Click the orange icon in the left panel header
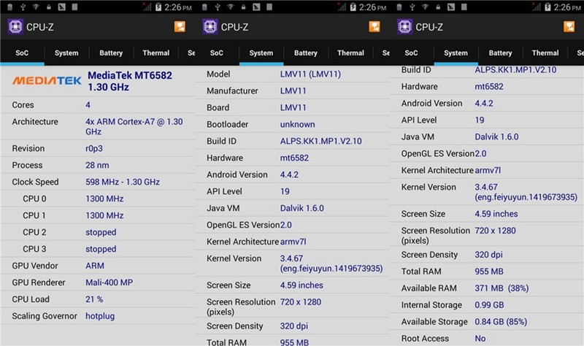 tap(180, 27)
